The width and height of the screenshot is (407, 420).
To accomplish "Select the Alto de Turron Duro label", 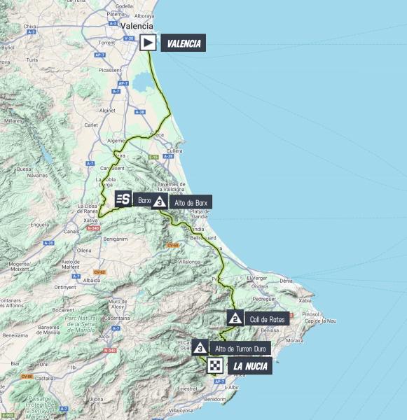I will click(240, 349).
